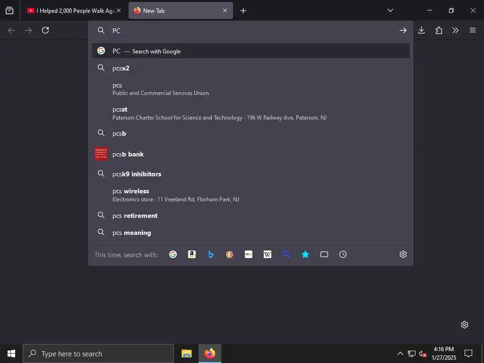Open new tab page personalize gear
The image size is (484, 363).
point(465,325)
